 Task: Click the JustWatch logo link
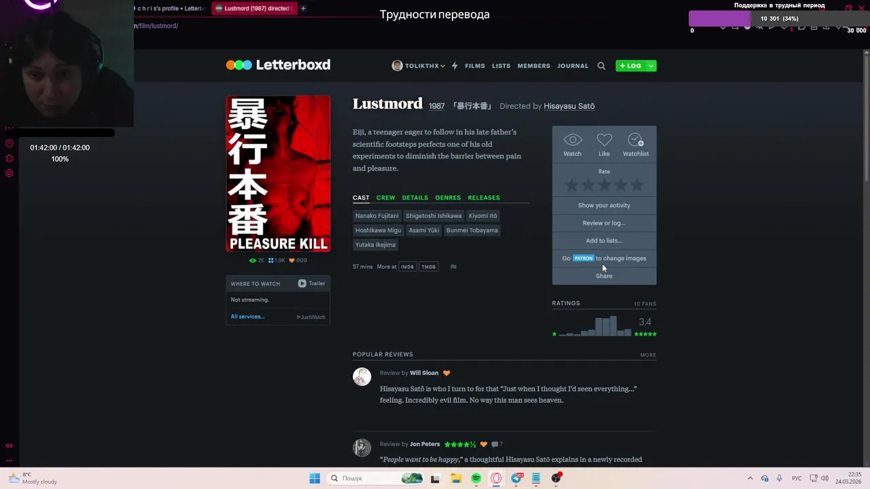[311, 317]
